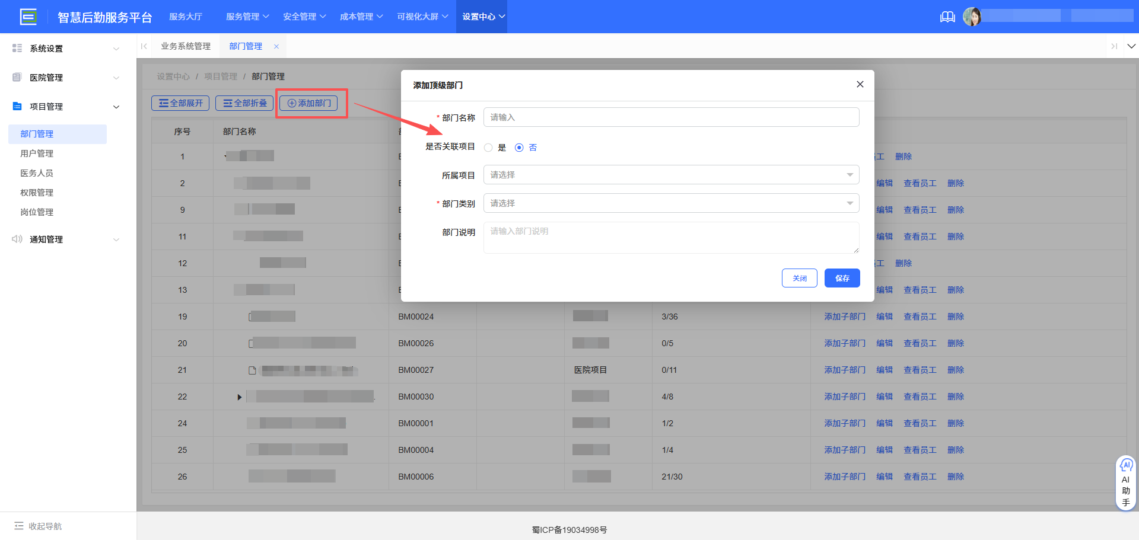
Task: Select 是 for 是否关联项目
Action: [x=488, y=148]
